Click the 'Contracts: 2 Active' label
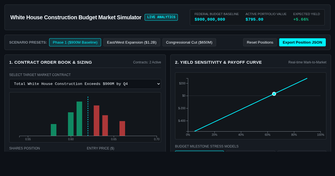Image resolution: width=335 pixels, height=176 pixels. [147, 62]
